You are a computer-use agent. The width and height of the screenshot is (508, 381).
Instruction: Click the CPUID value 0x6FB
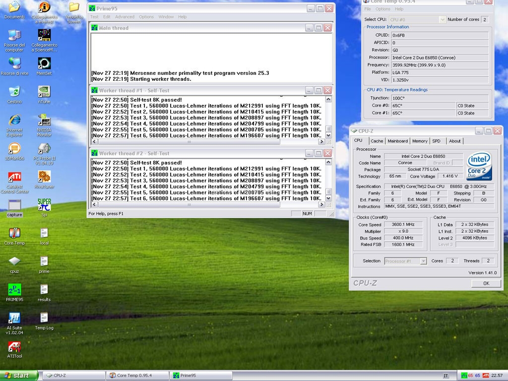440,35
